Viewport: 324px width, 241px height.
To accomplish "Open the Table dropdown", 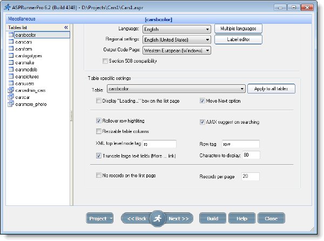I will coord(176,89).
